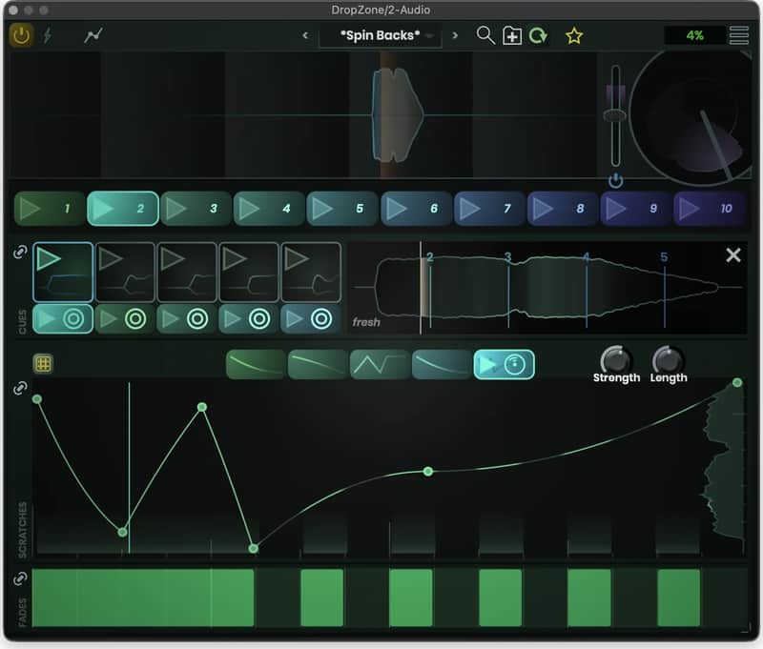Trigger pad 3
The height and width of the screenshot is (649, 763).
point(196,209)
